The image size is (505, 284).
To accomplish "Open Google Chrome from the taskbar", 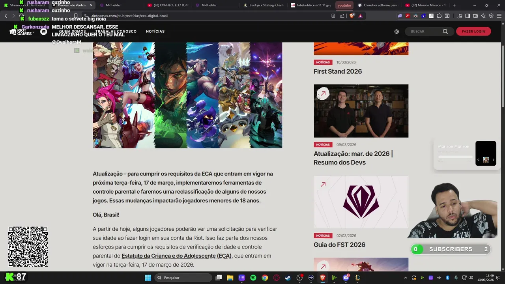I will 265,278.
